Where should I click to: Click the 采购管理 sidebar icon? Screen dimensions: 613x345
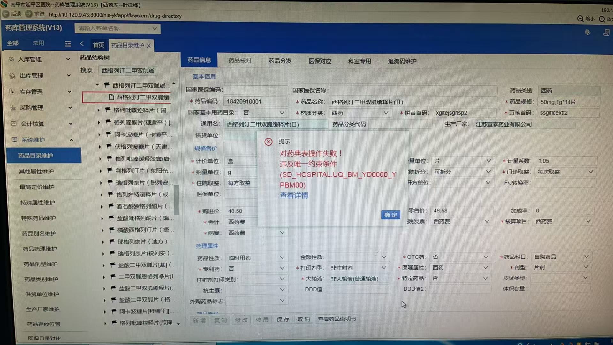point(13,108)
